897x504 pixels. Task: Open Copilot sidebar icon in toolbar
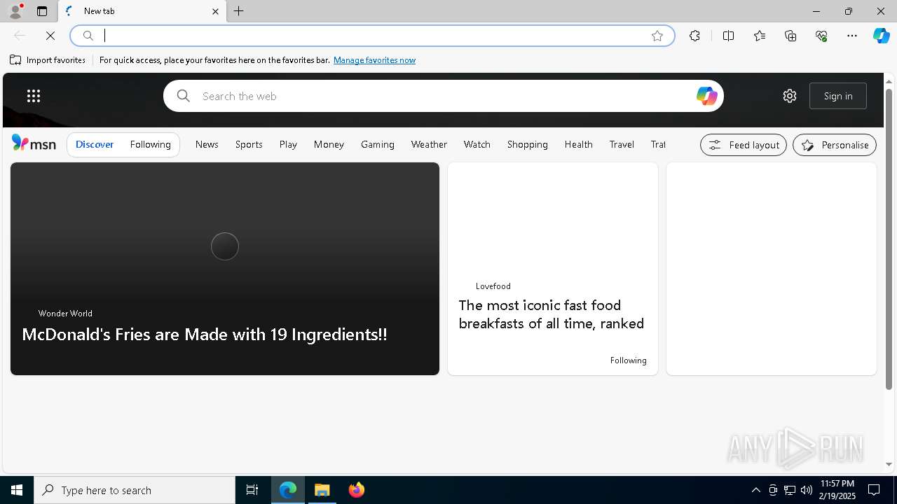click(881, 36)
